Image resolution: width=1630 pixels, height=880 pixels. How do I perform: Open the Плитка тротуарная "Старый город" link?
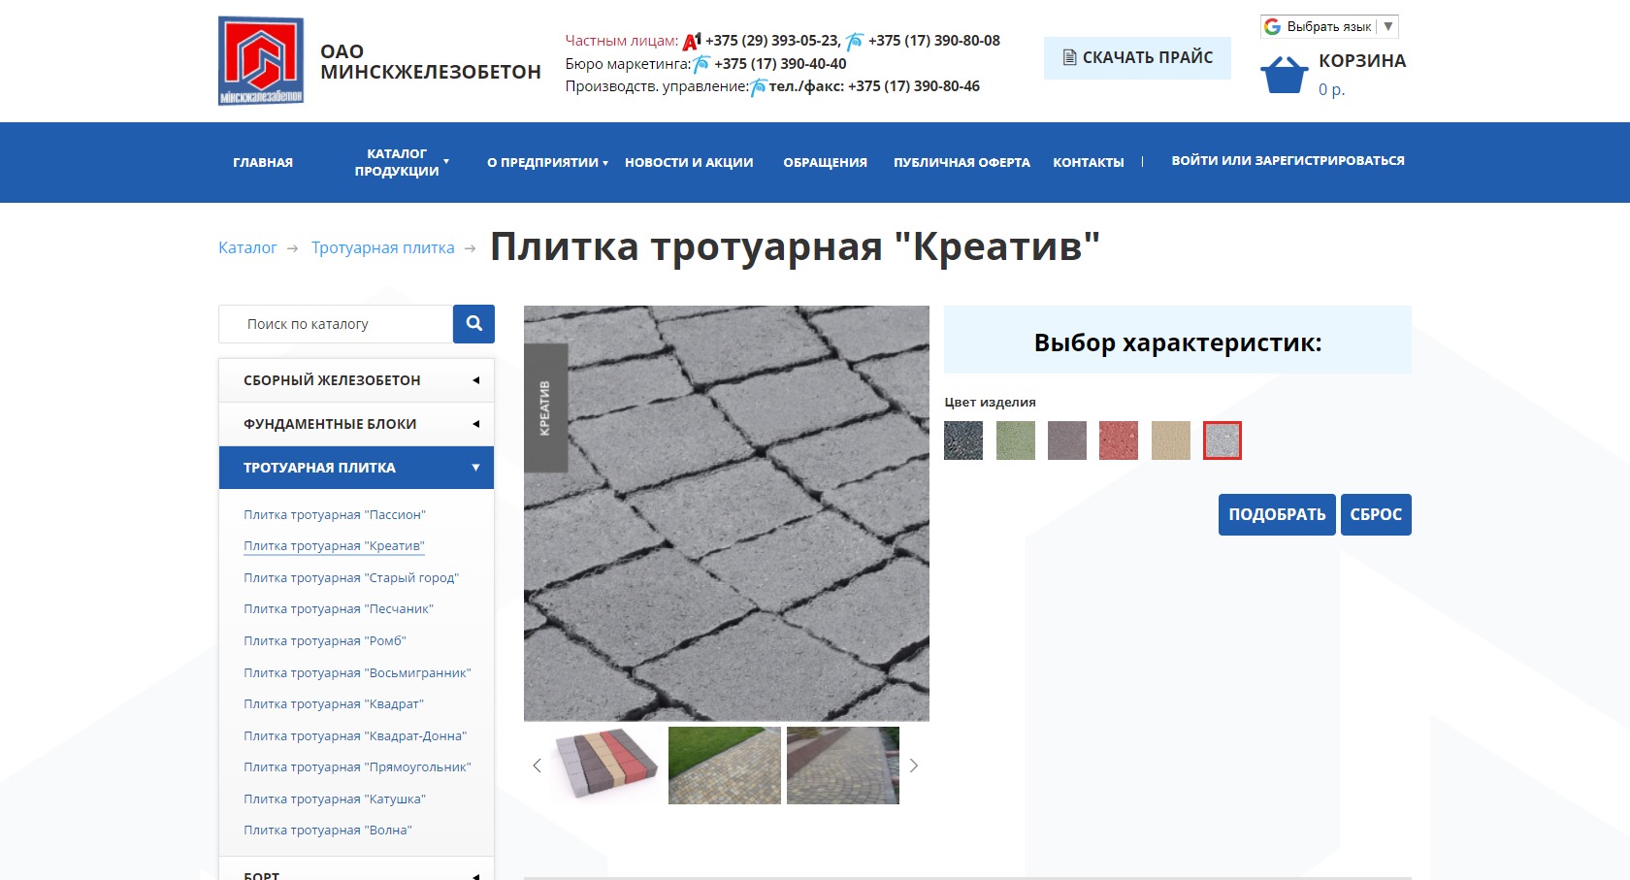pyautogui.click(x=351, y=578)
